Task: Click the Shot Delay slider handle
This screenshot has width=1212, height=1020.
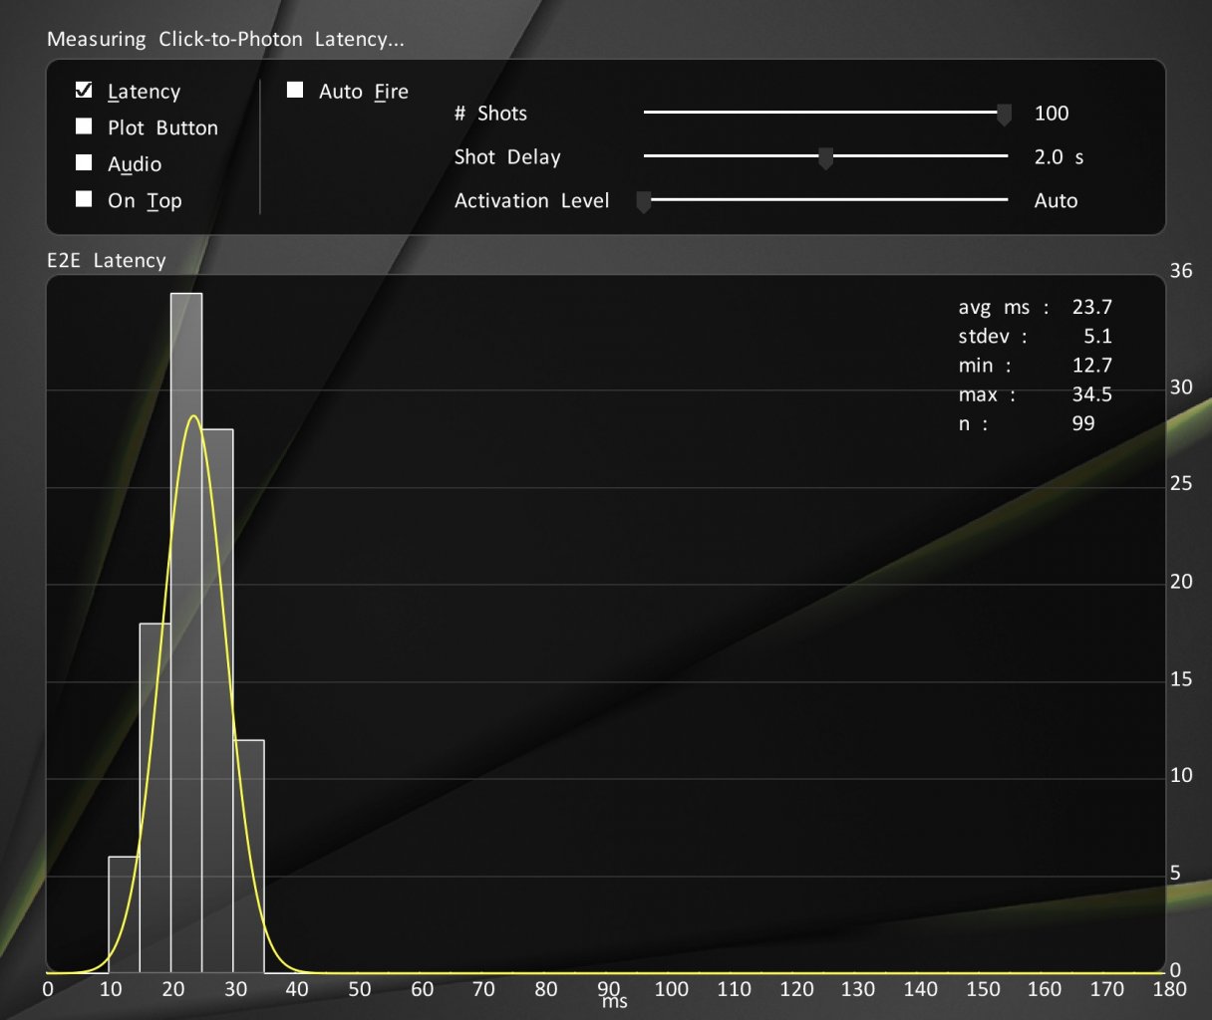Action: pos(825,158)
